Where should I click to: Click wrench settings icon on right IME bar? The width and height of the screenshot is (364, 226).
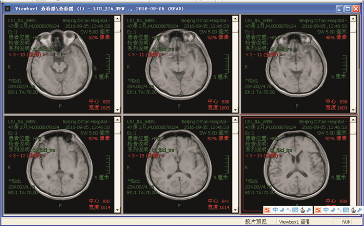point(360,210)
